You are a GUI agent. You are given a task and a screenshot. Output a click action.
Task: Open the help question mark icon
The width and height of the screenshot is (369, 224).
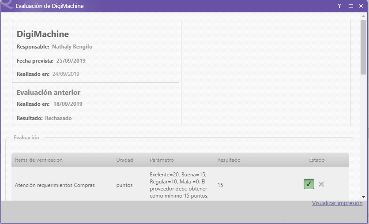tap(339, 6)
